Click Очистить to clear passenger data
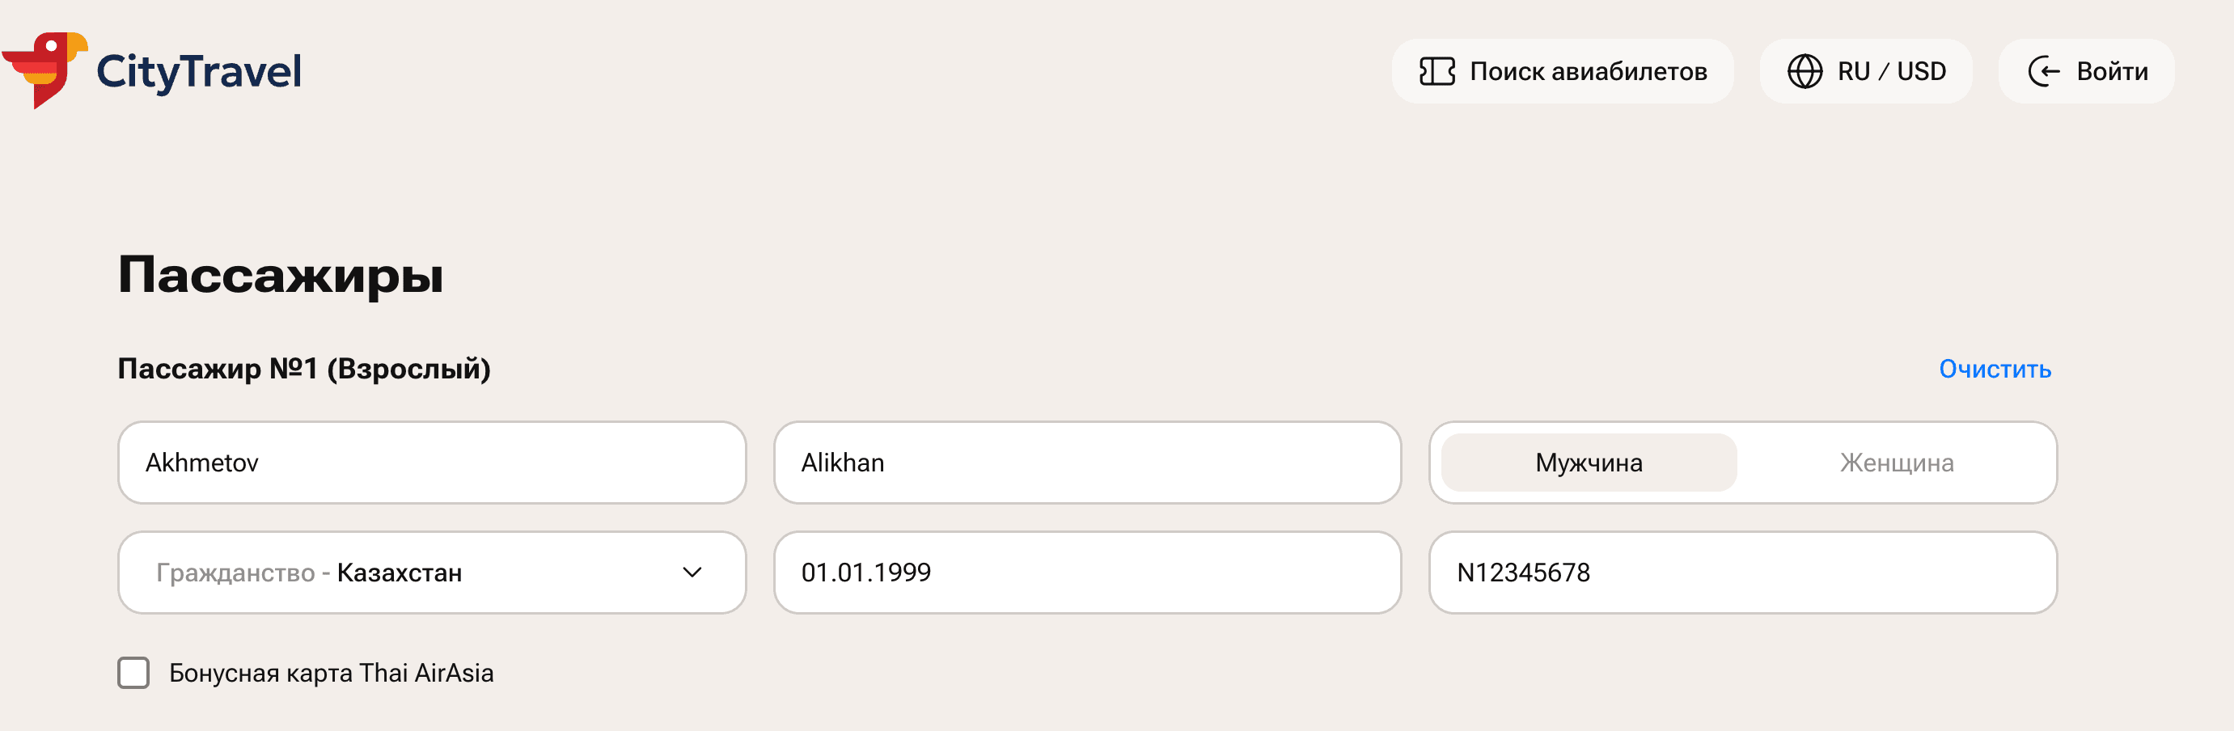Screen dimensions: 2234x731 (x=1994, y=370)
